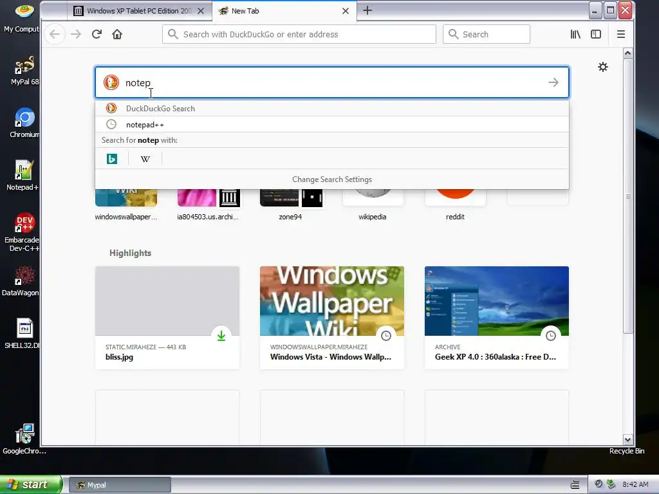
Task: Click the toolbar Search box
Action: click(x=487, y=34)
